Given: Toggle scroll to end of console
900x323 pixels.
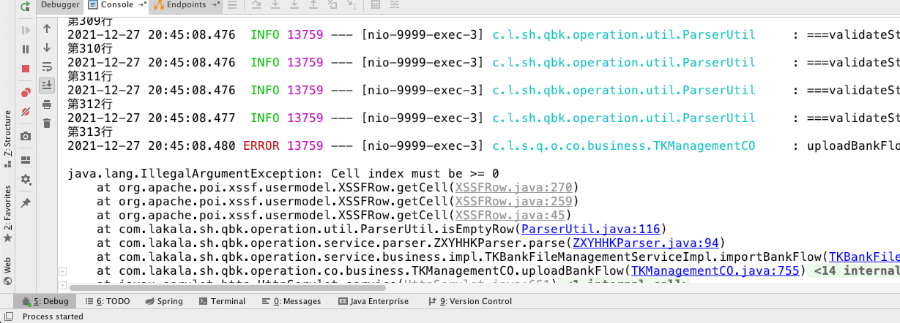Looking at the screenshot, I should click(x=47, y=85).
